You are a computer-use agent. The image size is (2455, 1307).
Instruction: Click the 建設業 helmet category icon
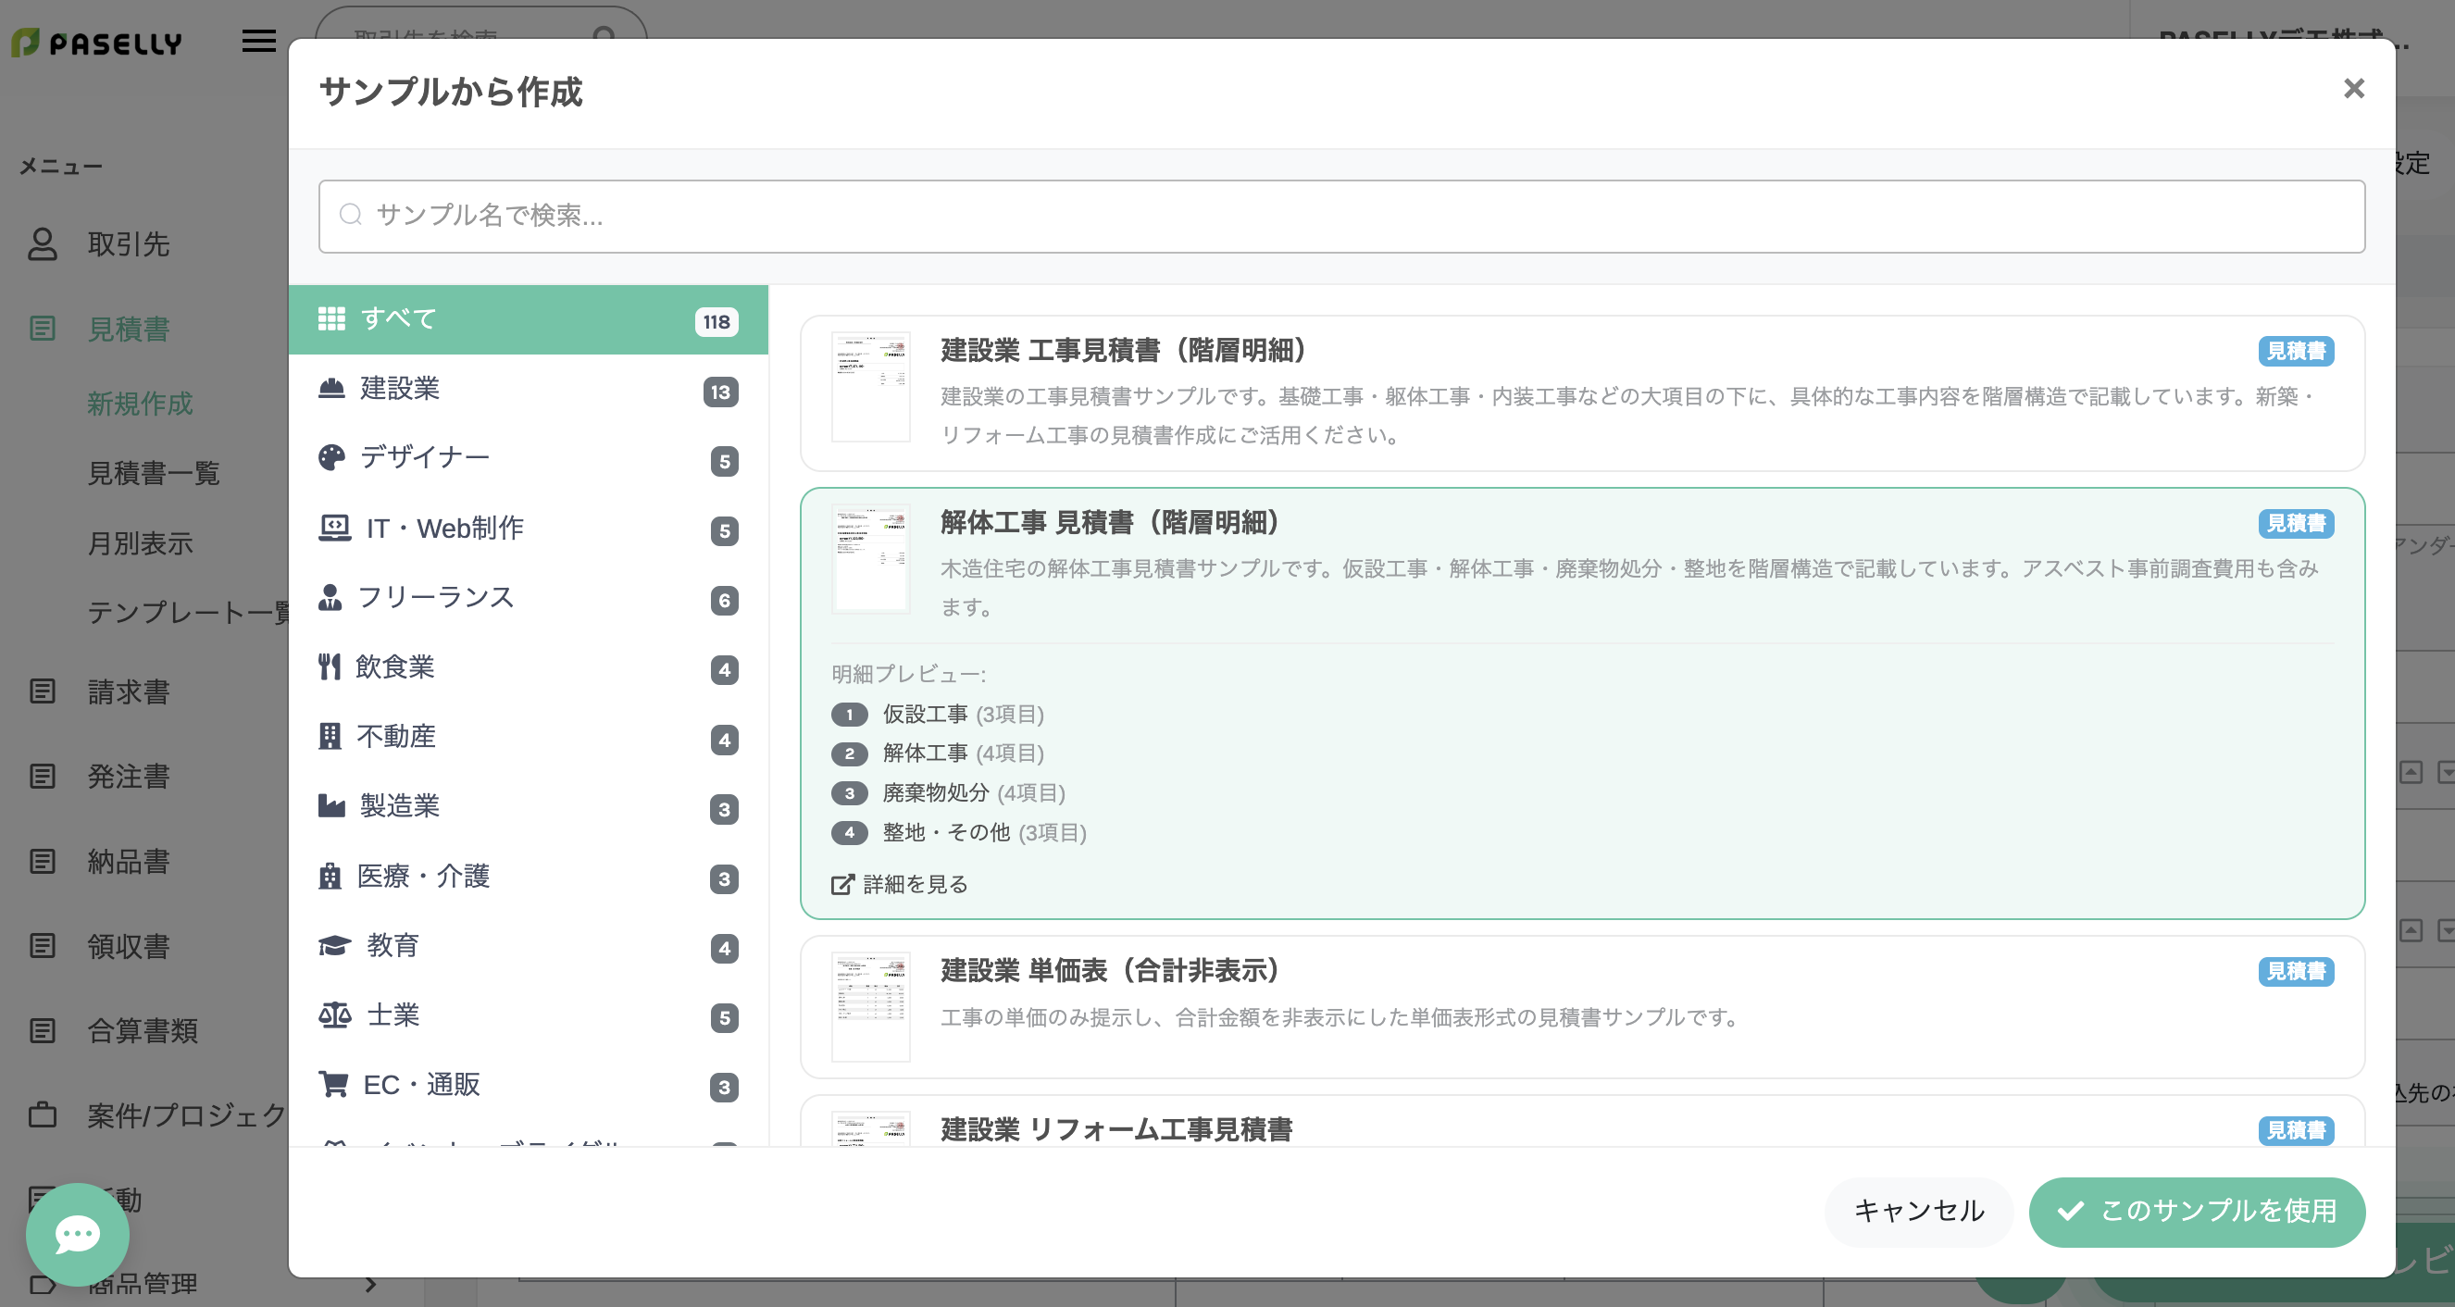[331, 389]
